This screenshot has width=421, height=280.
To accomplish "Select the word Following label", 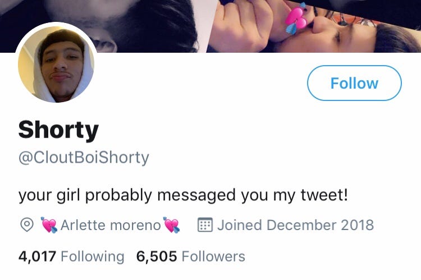I will (x=93, y=257).
